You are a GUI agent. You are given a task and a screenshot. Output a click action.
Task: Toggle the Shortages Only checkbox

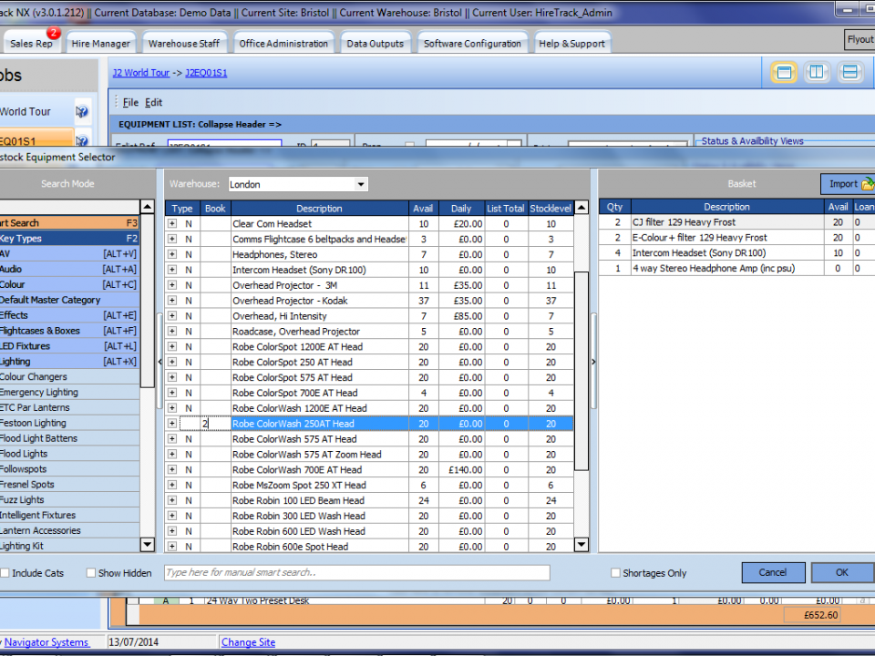[615, 573]
